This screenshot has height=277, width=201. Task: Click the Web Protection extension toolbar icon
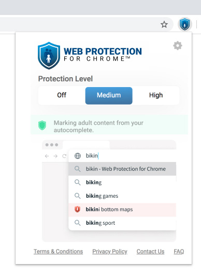click(x=185, y=24)
